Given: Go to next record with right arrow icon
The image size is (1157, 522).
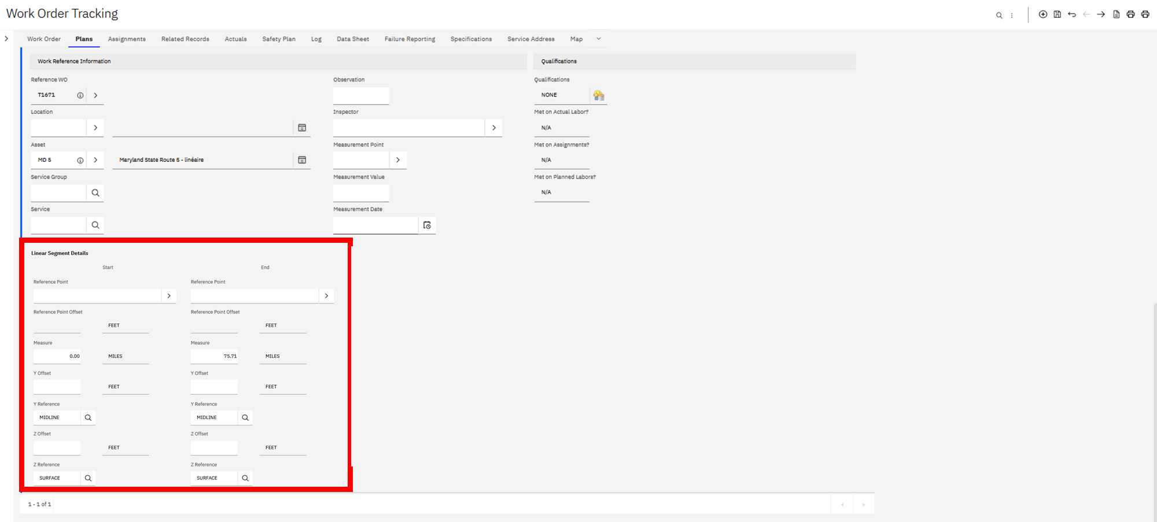Looking at the screenshot, I should coord(1101,14).
